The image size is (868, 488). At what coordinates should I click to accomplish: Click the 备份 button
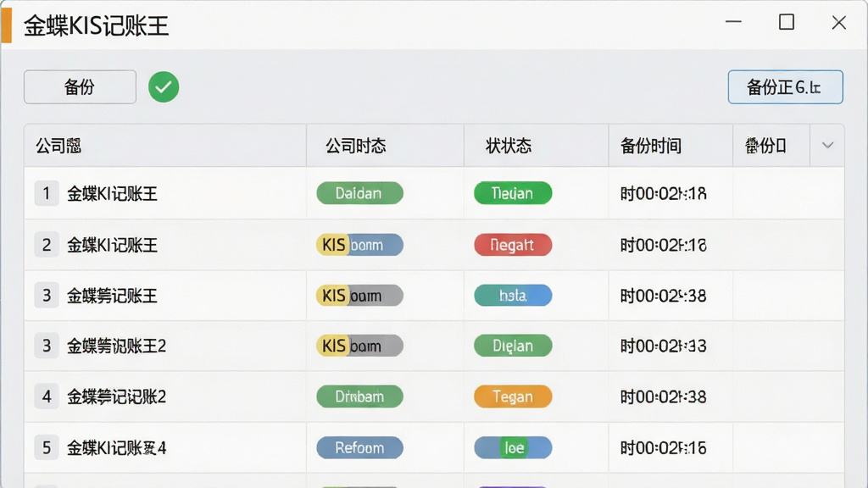[x=80, y=87]
